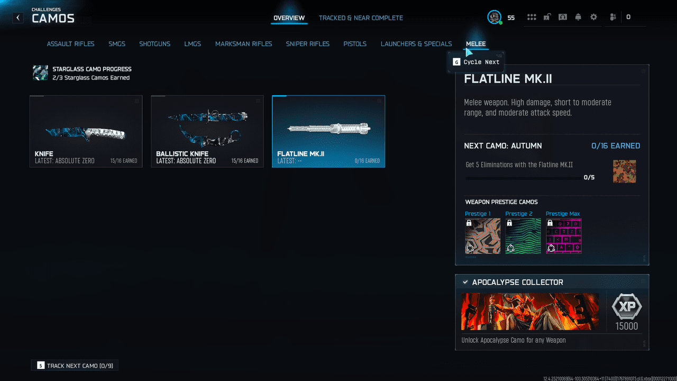Click the unlock padlock icon
The height and width of the screenshot is (381, 677).
tap(547, 17)
